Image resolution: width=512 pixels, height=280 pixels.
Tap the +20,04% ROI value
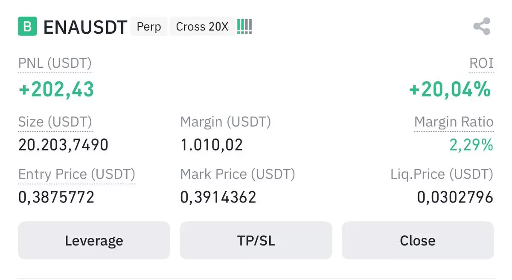pos(450,89)
